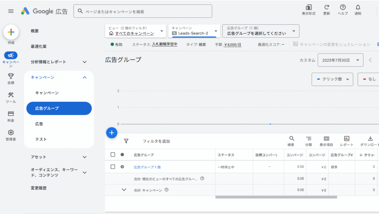Click the blue plus to create an ad group
Screen dimensions: 379x214
pos(112,132)
